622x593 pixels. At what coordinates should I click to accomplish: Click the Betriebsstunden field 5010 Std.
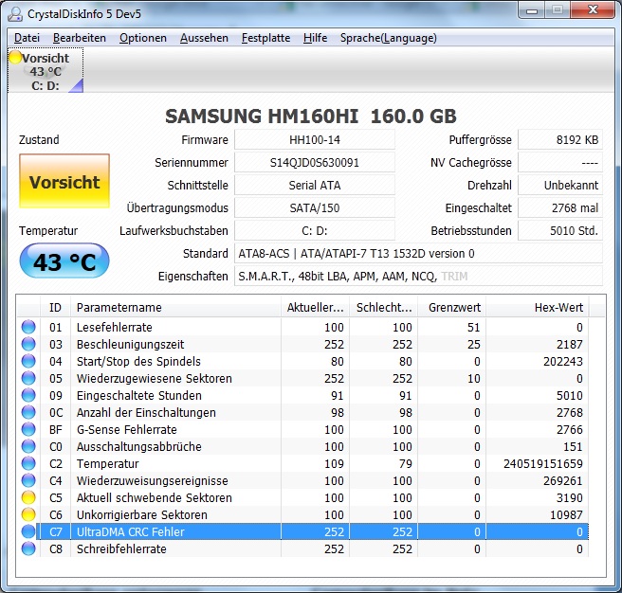point(560,231)
